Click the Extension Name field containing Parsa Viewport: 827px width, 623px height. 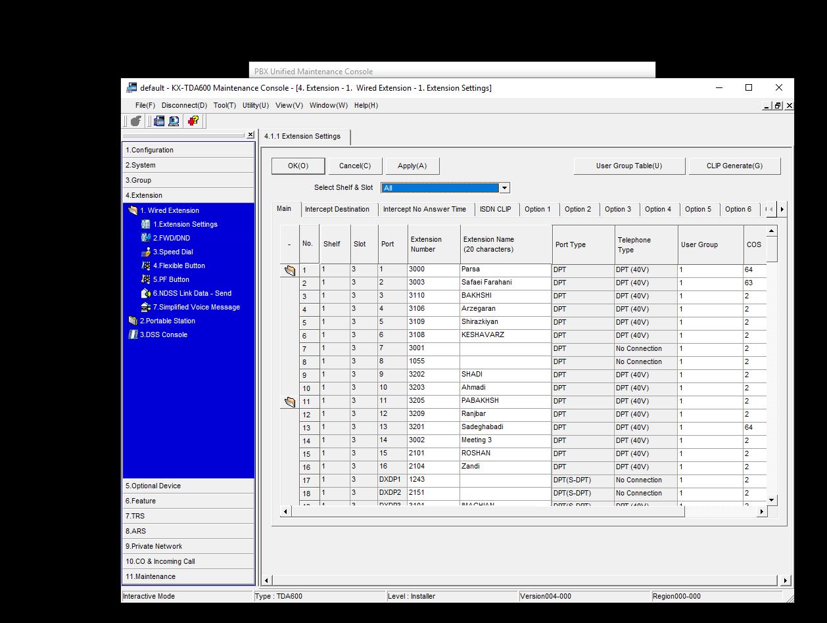tap(505, 269)
